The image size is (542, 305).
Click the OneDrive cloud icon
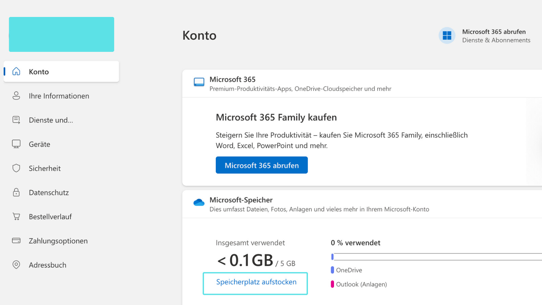pyautogui.click(x=199, y=203)
